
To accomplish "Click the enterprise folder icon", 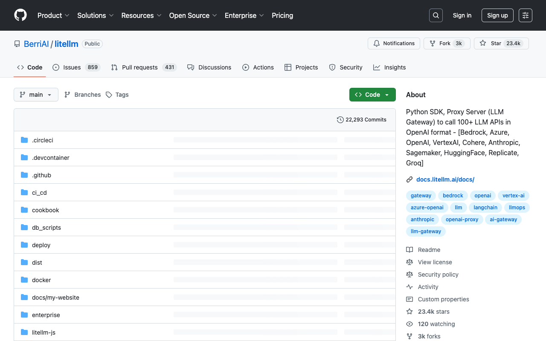I will pos(24,315).
